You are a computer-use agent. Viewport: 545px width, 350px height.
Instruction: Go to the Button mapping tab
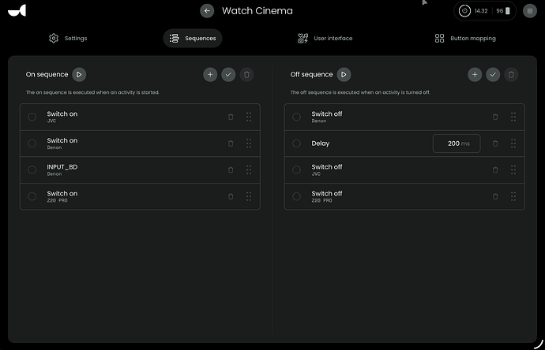click(x=465, y=38)
